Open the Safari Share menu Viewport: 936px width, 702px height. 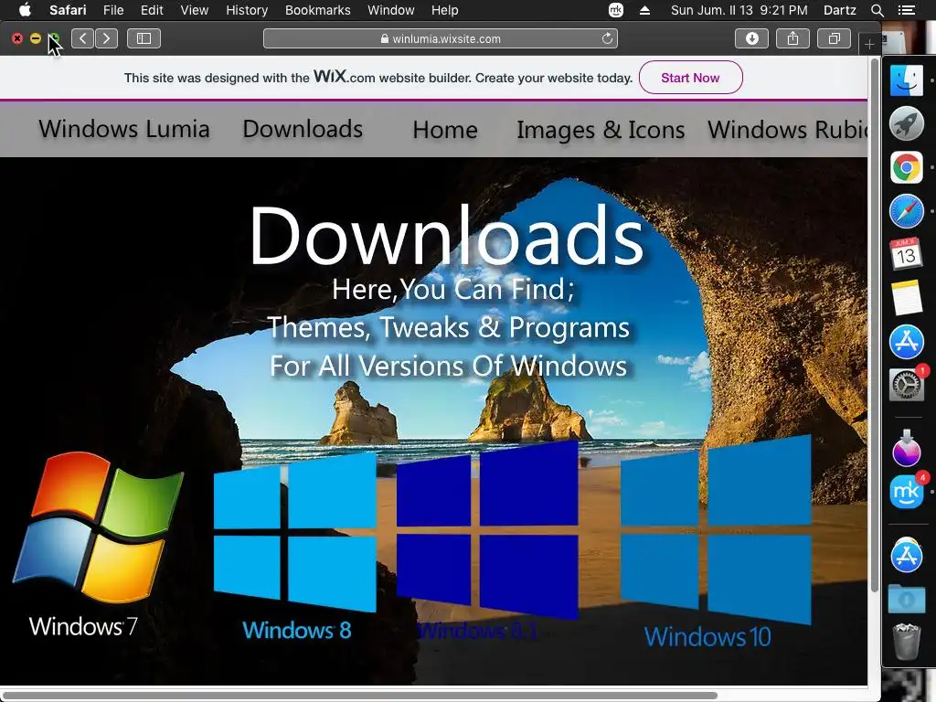point(792,38)
